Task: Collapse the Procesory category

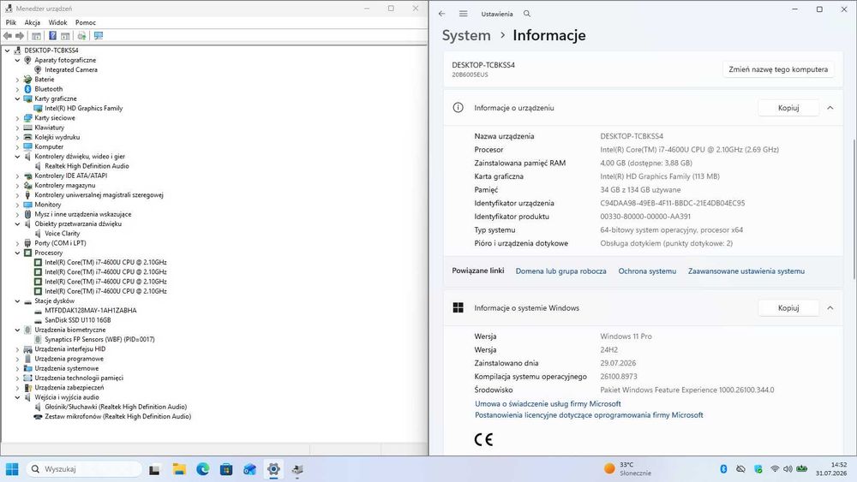Action: coord(17,253)
